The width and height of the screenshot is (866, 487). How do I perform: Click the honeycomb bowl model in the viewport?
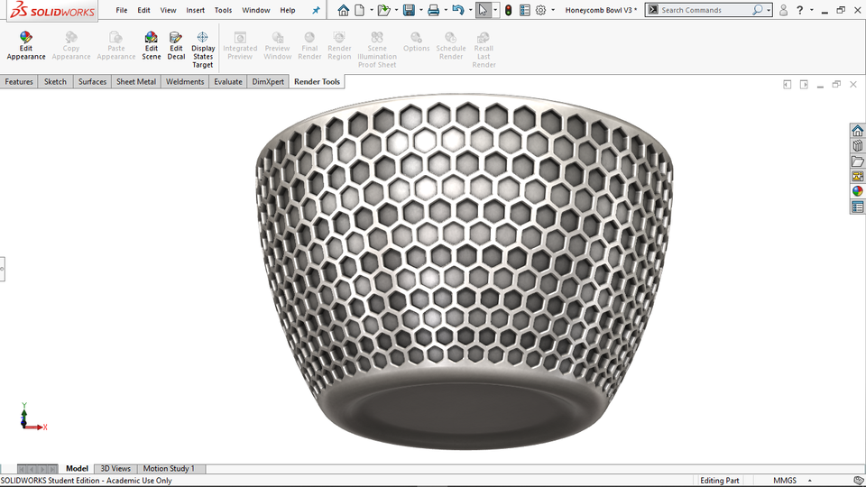(465, 271)
